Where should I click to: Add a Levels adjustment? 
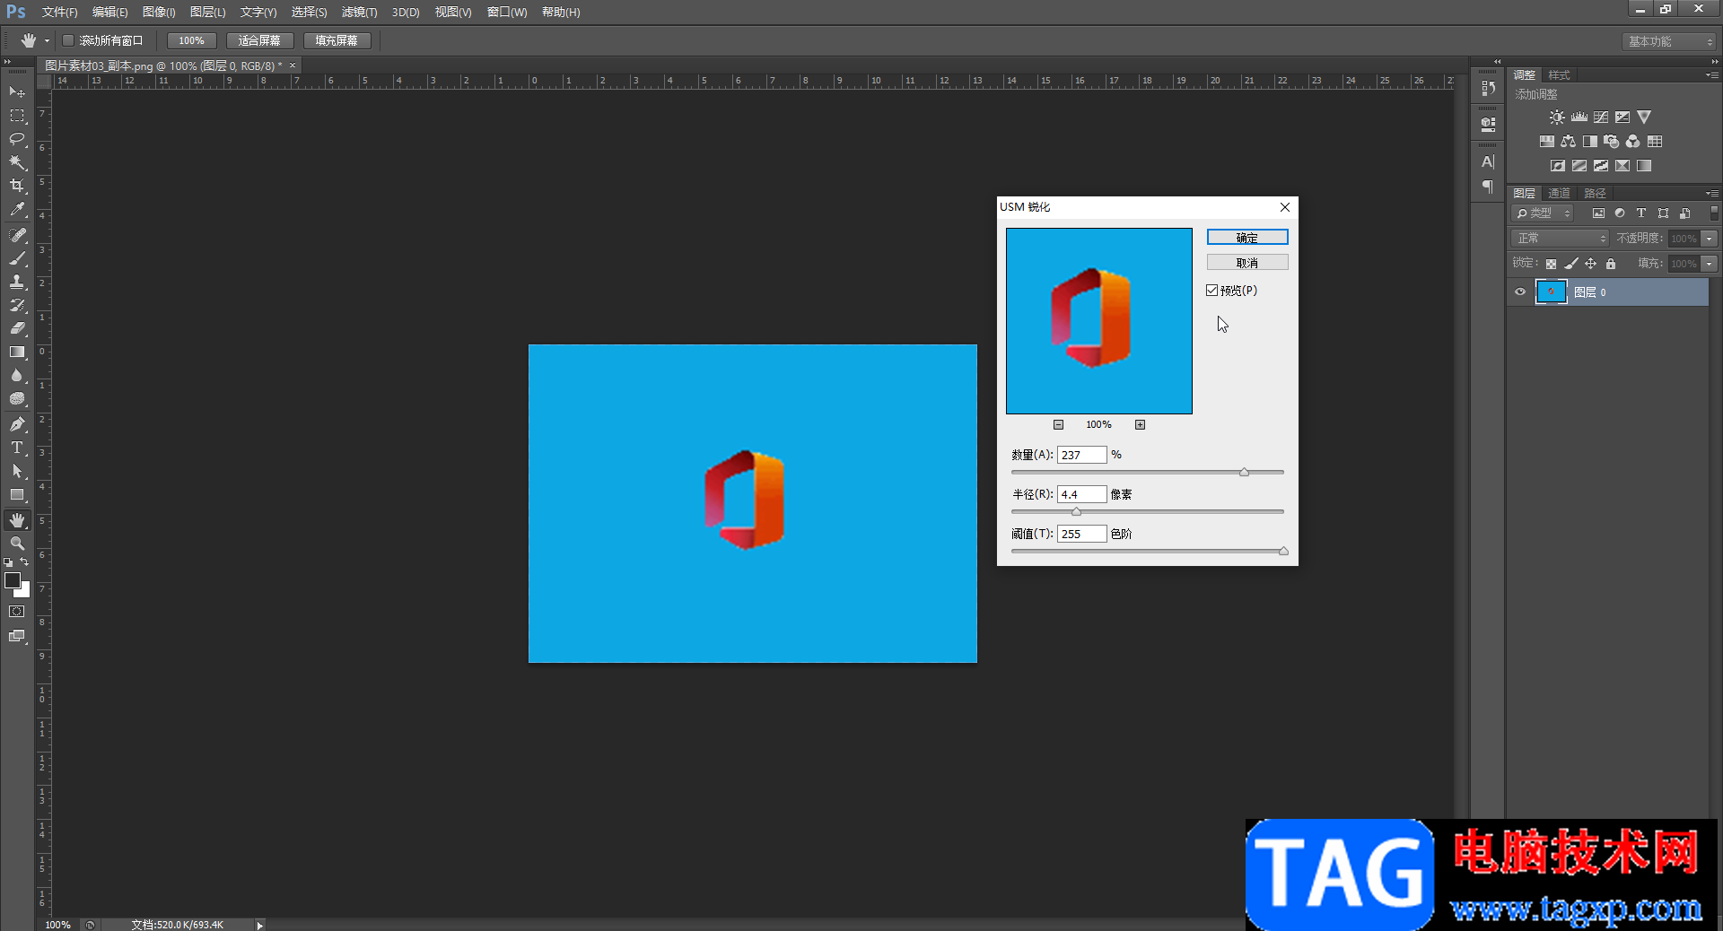pyautogui.click(x=1579, y=117)
